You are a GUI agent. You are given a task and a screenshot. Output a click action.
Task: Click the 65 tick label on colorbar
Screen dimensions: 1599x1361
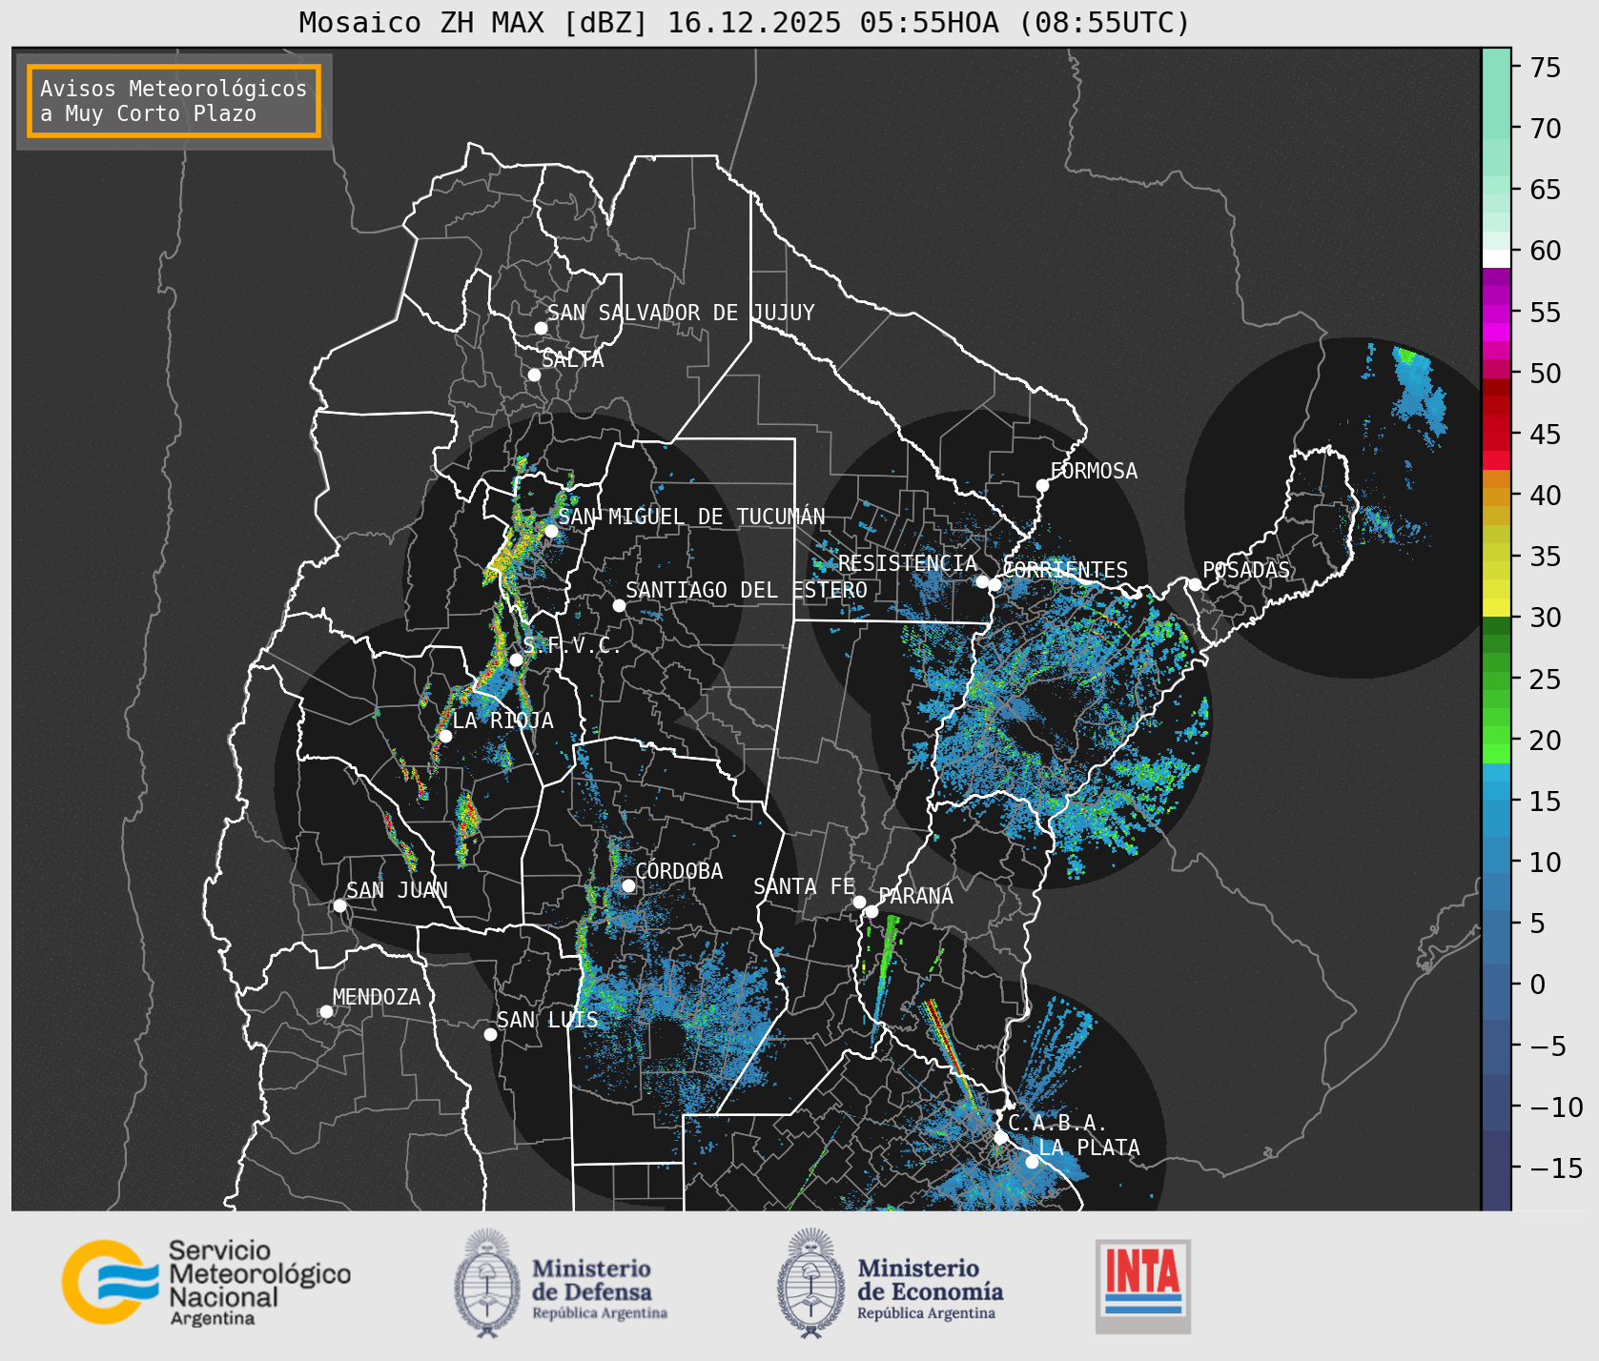tap(1546, 190)
